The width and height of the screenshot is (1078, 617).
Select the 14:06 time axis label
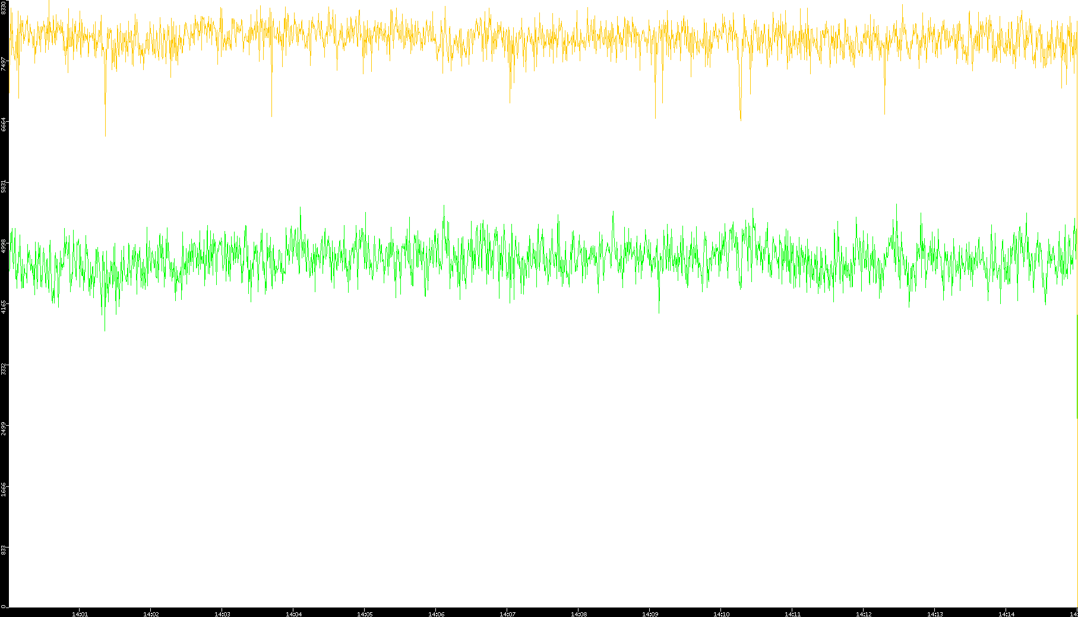pos(436,614)
